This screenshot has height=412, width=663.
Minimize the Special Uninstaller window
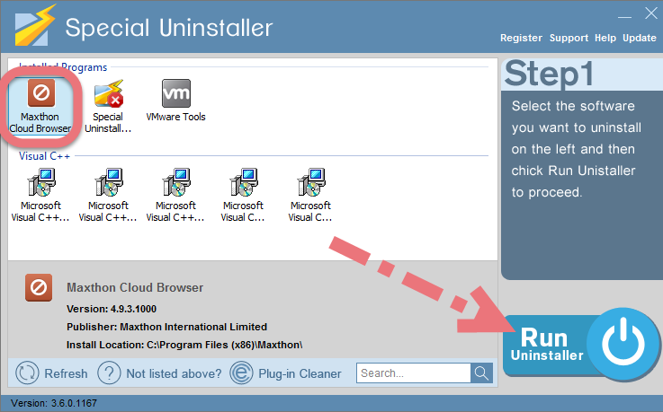point(624,16)
